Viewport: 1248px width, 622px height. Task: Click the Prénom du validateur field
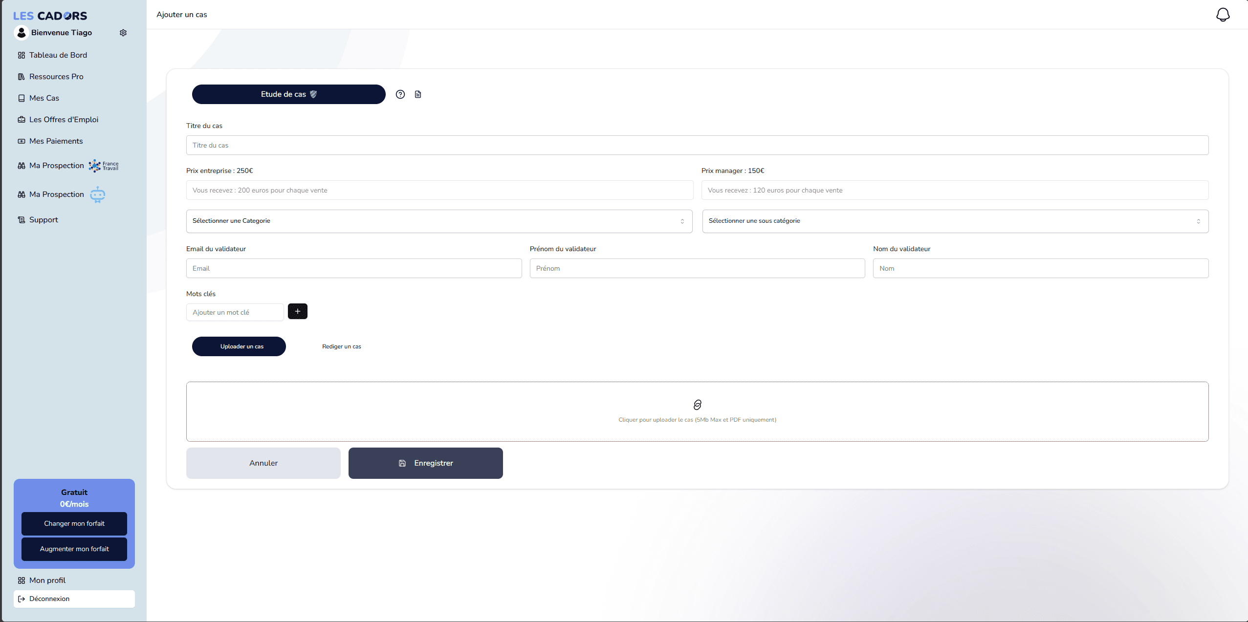coord(698,268)
